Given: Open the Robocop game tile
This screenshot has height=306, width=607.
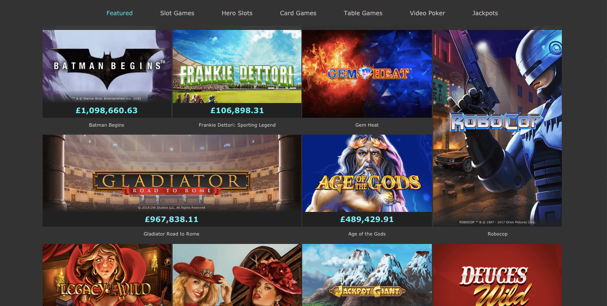Looking at the screenshot, I should tap(497, 128).
